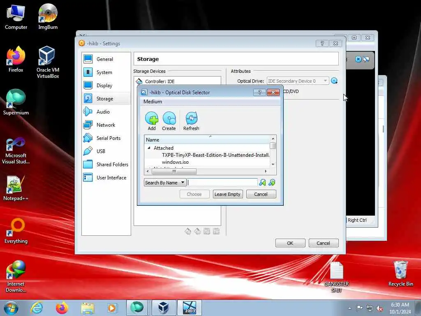
Task: Open Shared Folders settings category
Action: pyautogui.click(x=106, y=165)
